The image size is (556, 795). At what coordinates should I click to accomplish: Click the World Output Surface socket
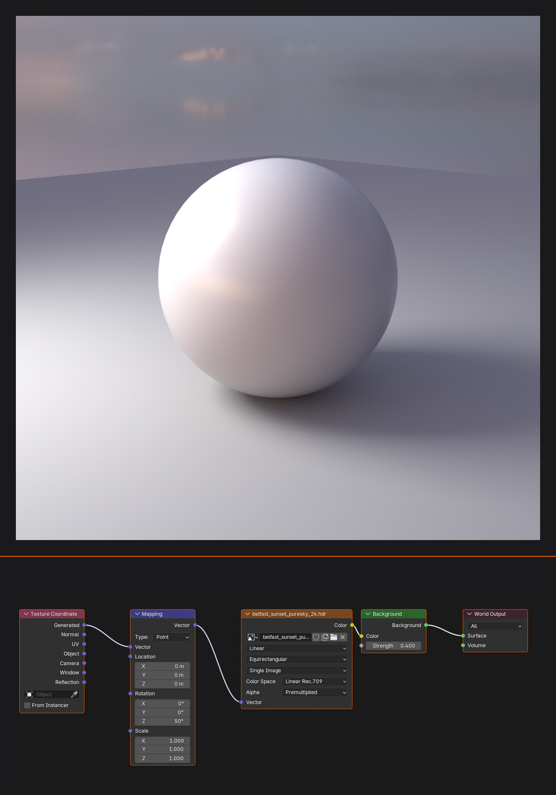click(x=463, y=636)
